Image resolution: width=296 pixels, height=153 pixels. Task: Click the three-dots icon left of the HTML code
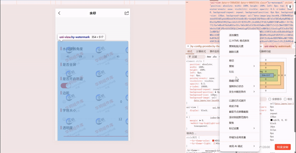coord(187,2)
